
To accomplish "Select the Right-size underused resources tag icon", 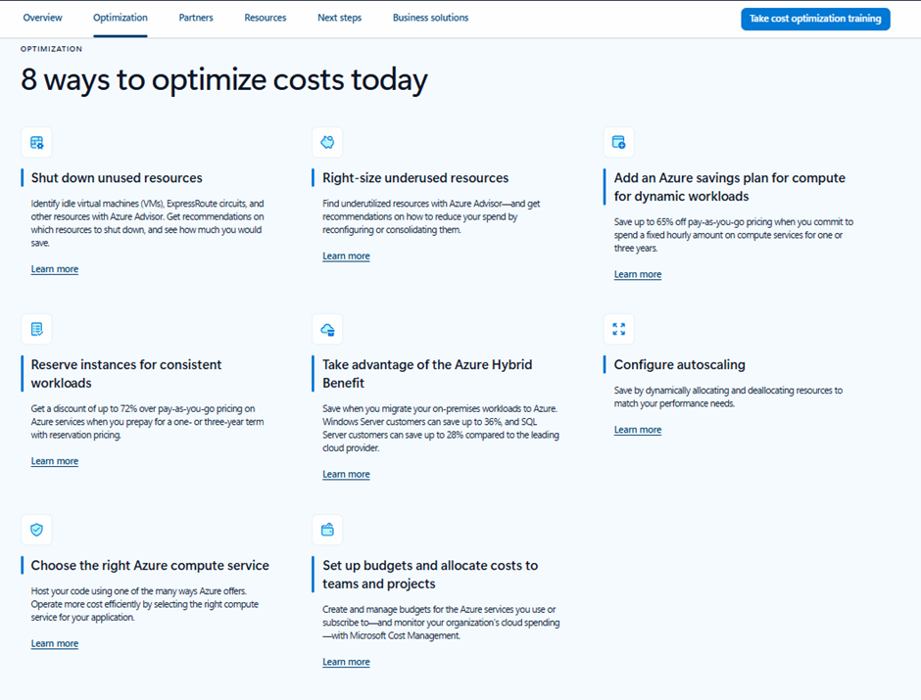I will tap(327, 142).
